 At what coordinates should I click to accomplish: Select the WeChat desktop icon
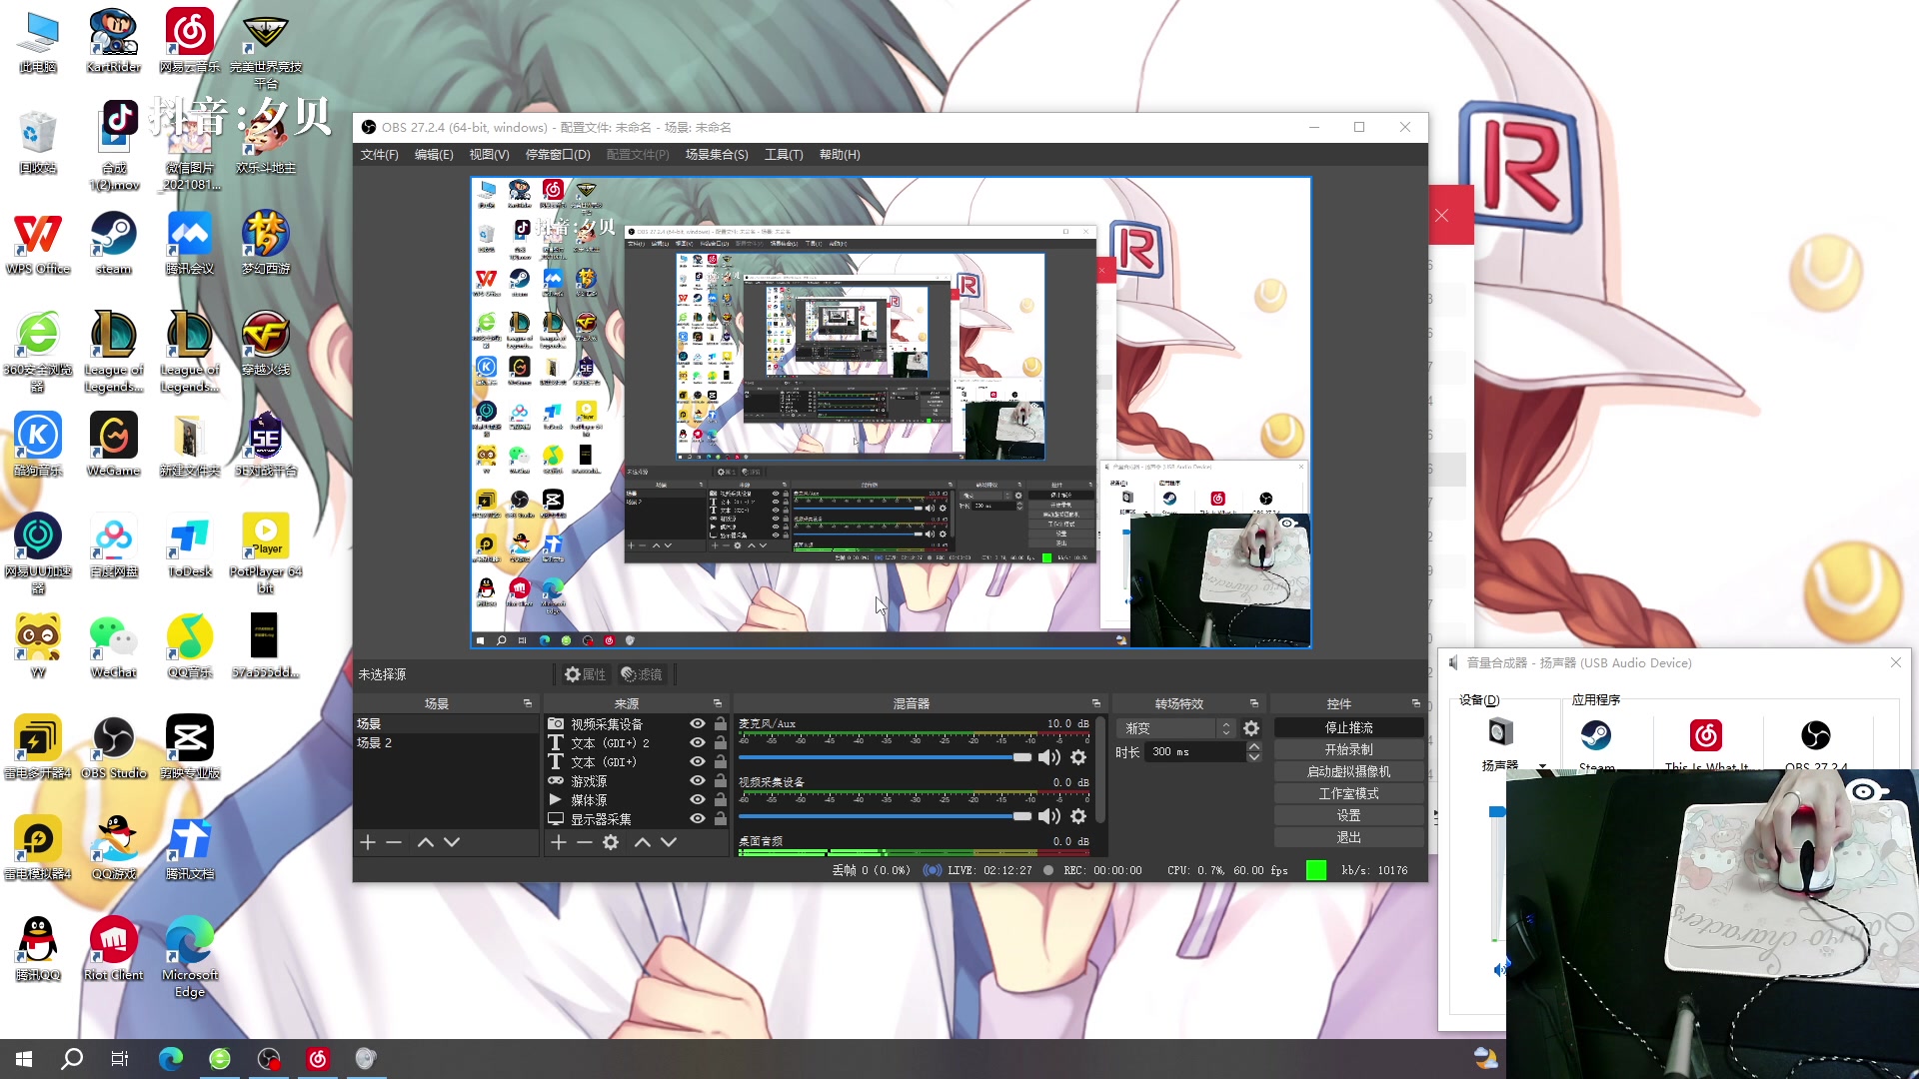point(114,646)
